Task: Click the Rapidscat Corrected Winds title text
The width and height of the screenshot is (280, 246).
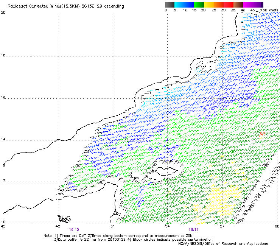Action: coord(66,6)
